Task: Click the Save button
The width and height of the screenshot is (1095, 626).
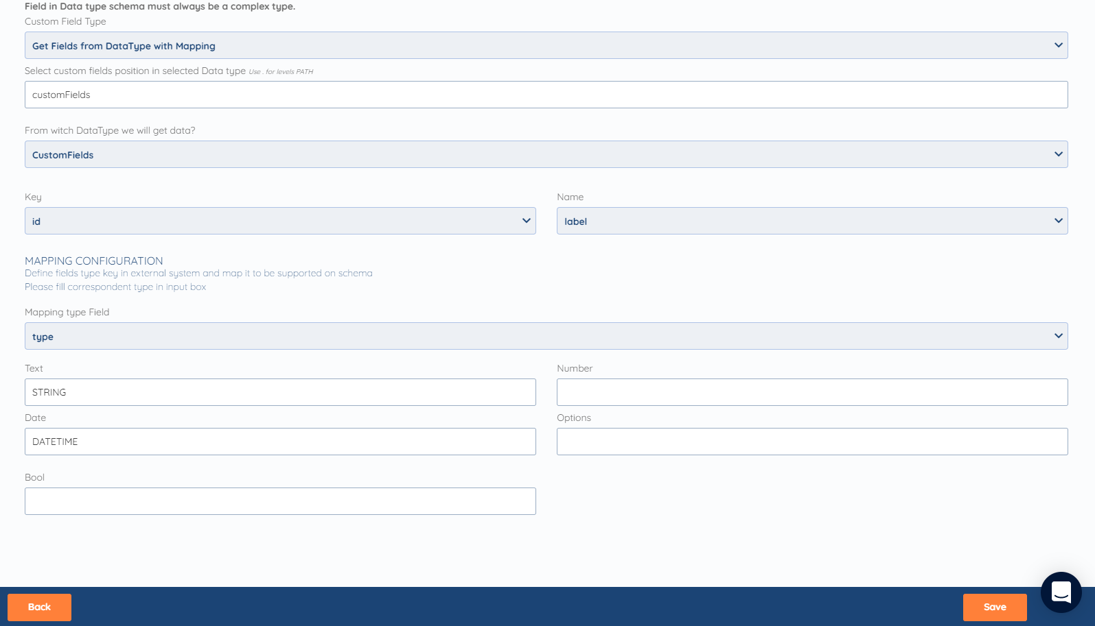Action: [995, 607]
